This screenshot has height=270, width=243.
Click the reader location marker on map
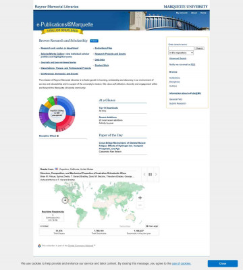[65, 200]
